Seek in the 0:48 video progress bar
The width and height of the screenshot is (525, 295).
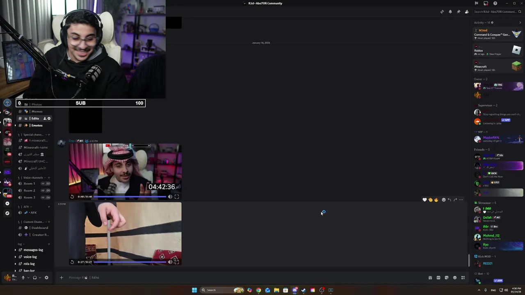130,197
